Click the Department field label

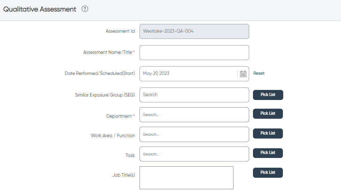[x=119, y=116]
